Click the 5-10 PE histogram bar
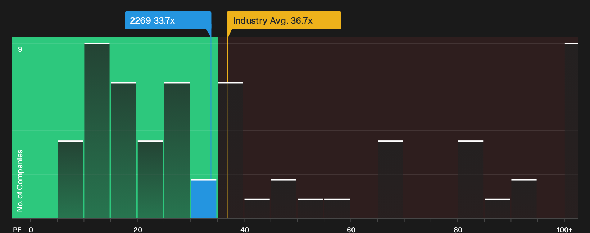590x233 pixels. coord(70,179)
